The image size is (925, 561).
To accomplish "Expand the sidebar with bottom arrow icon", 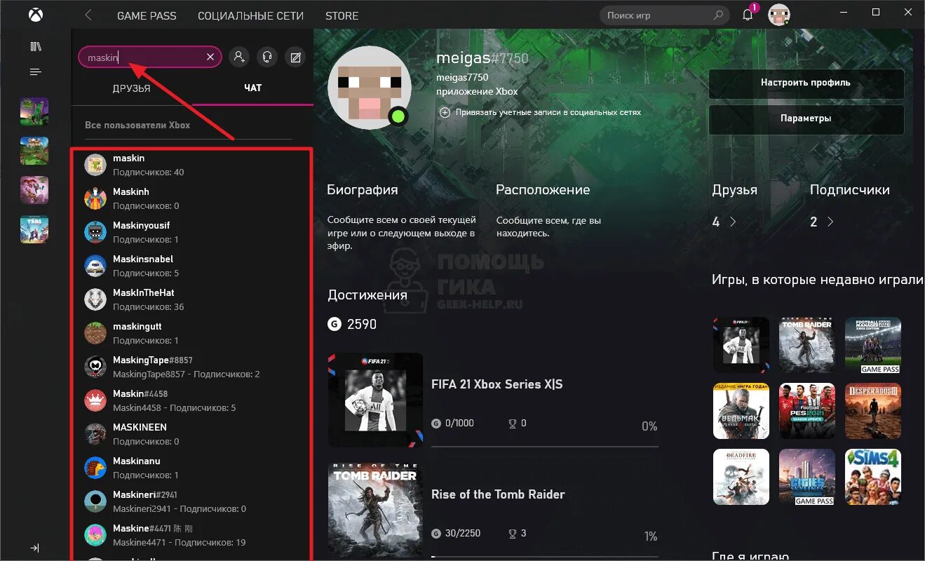I will (35, 548).
